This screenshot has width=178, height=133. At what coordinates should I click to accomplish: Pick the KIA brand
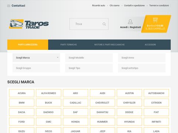pyautogui.click(x=129, y=130)
